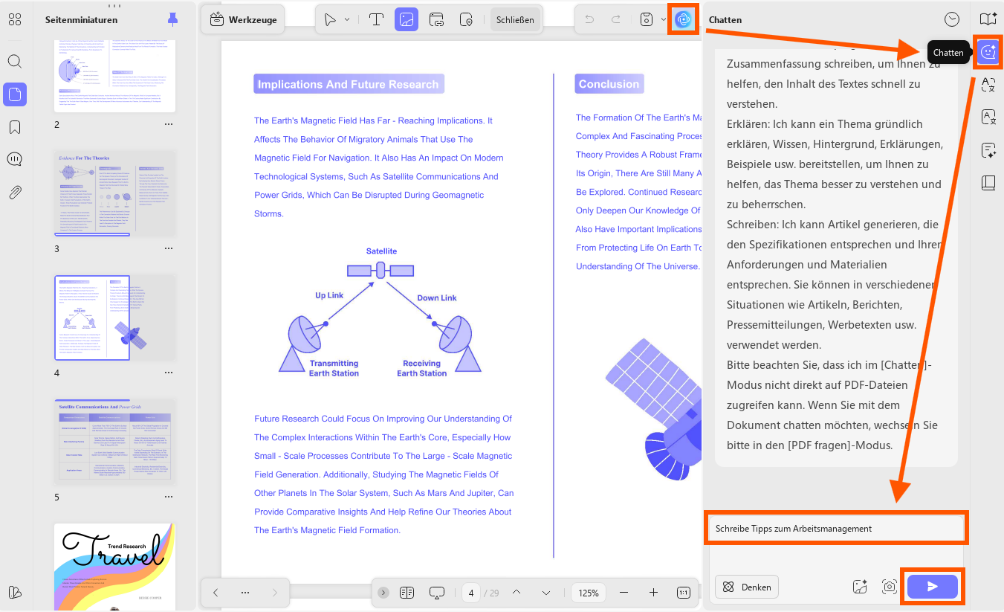Toggle the pin on Seitenminiaturen panel

click(173, 19)
